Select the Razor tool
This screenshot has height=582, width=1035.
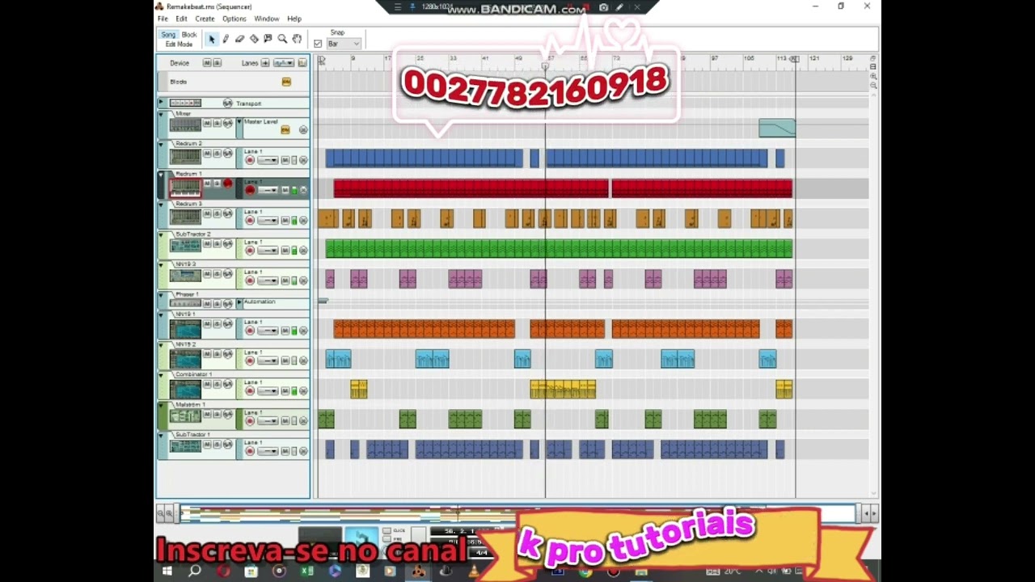click(254, 39)
